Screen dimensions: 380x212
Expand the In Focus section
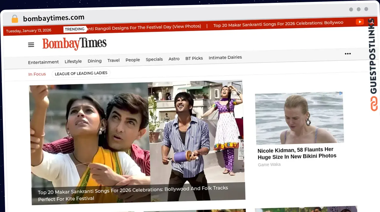tap(37, 74)
